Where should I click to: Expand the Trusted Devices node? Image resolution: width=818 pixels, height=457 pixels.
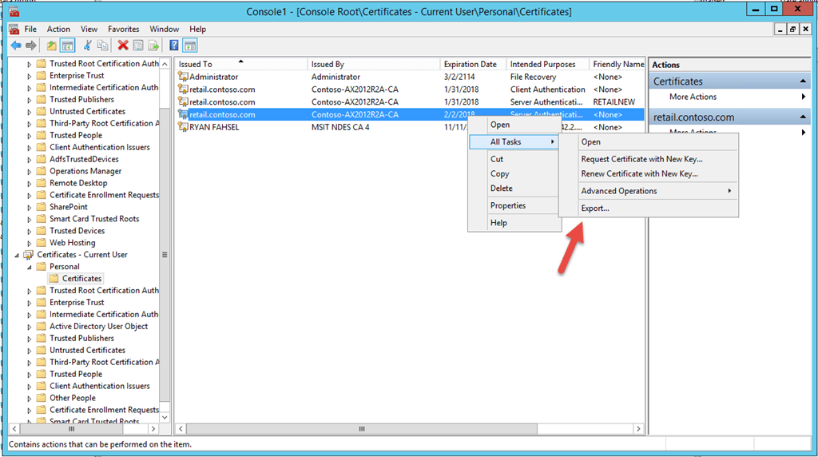tap(30, 231)
